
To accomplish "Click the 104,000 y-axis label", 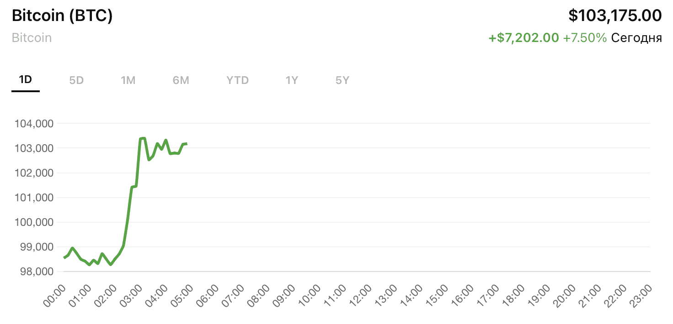I will pos(34,124).
